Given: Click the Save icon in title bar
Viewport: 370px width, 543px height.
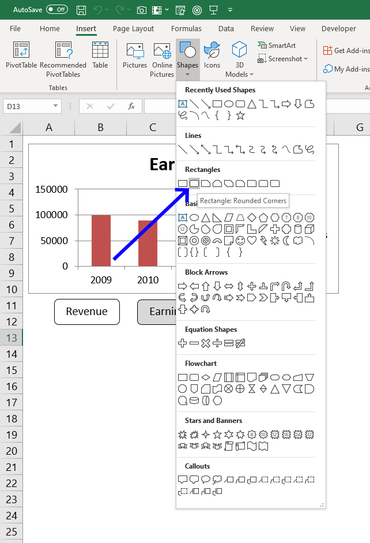Looking at the screenshot, I should click(81, 10).
